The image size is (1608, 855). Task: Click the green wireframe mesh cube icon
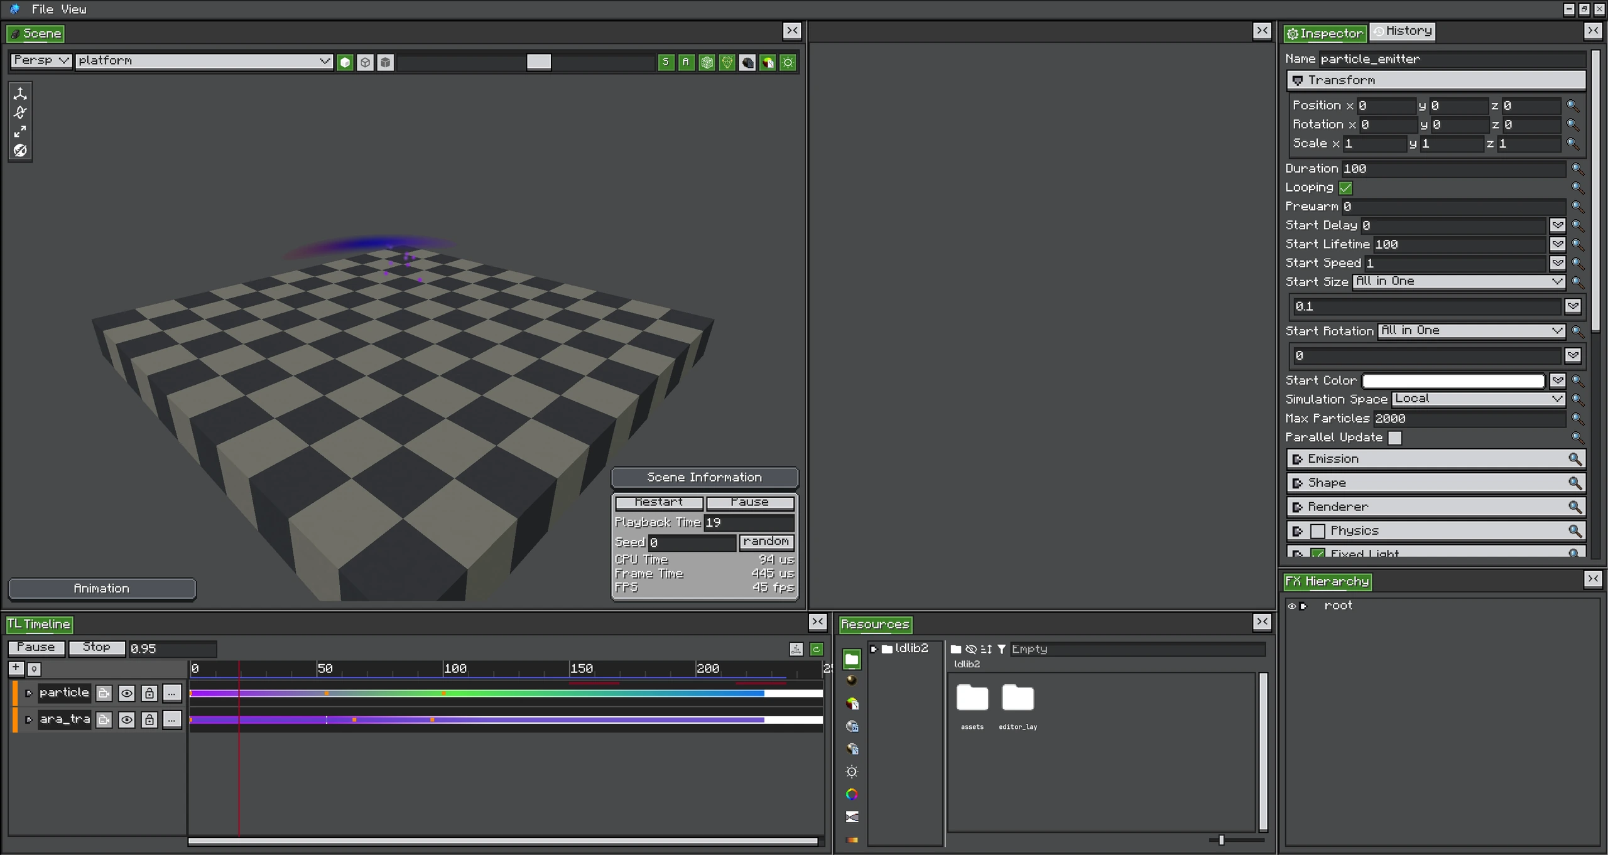[x=707, y=62]
